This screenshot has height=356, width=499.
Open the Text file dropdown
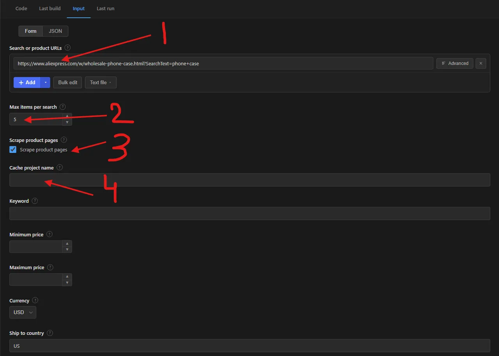101,83
